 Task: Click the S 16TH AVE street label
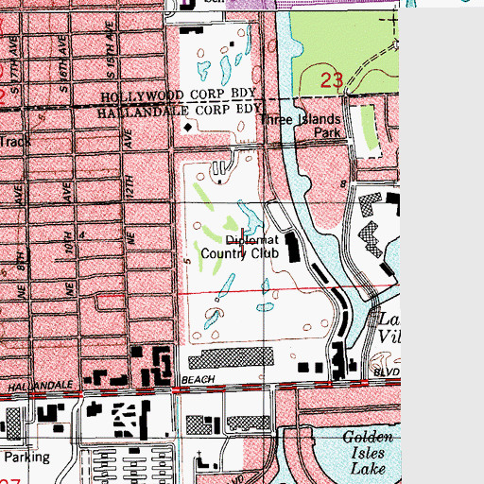pos(63,64)
